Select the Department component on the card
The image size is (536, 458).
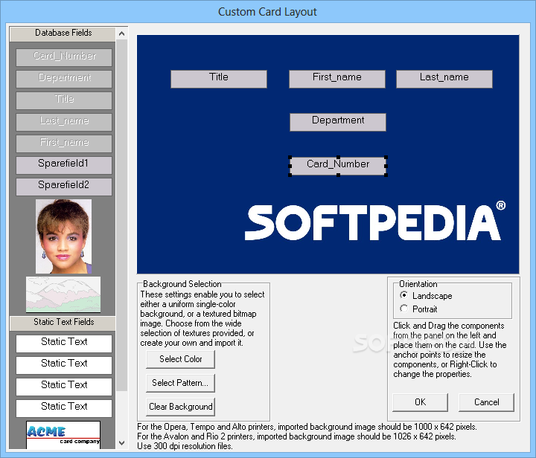pos(338,122)
